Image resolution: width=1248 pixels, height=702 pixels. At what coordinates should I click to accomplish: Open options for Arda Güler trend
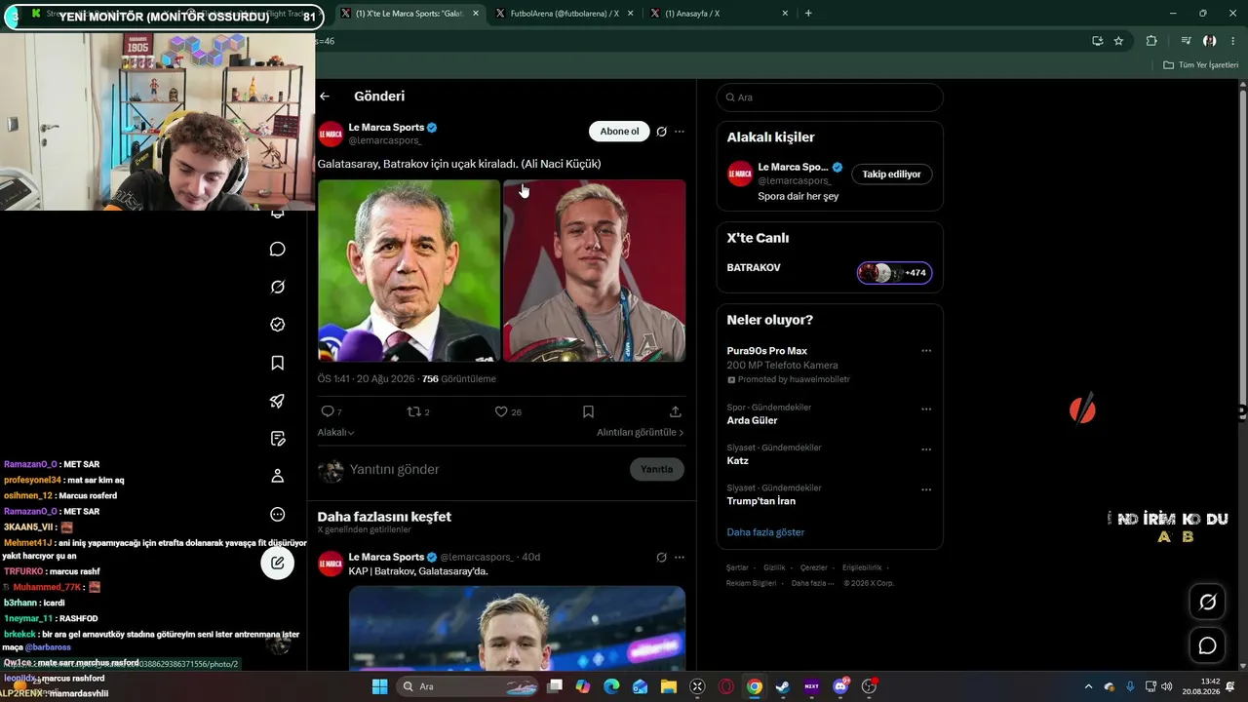(926, 409)
